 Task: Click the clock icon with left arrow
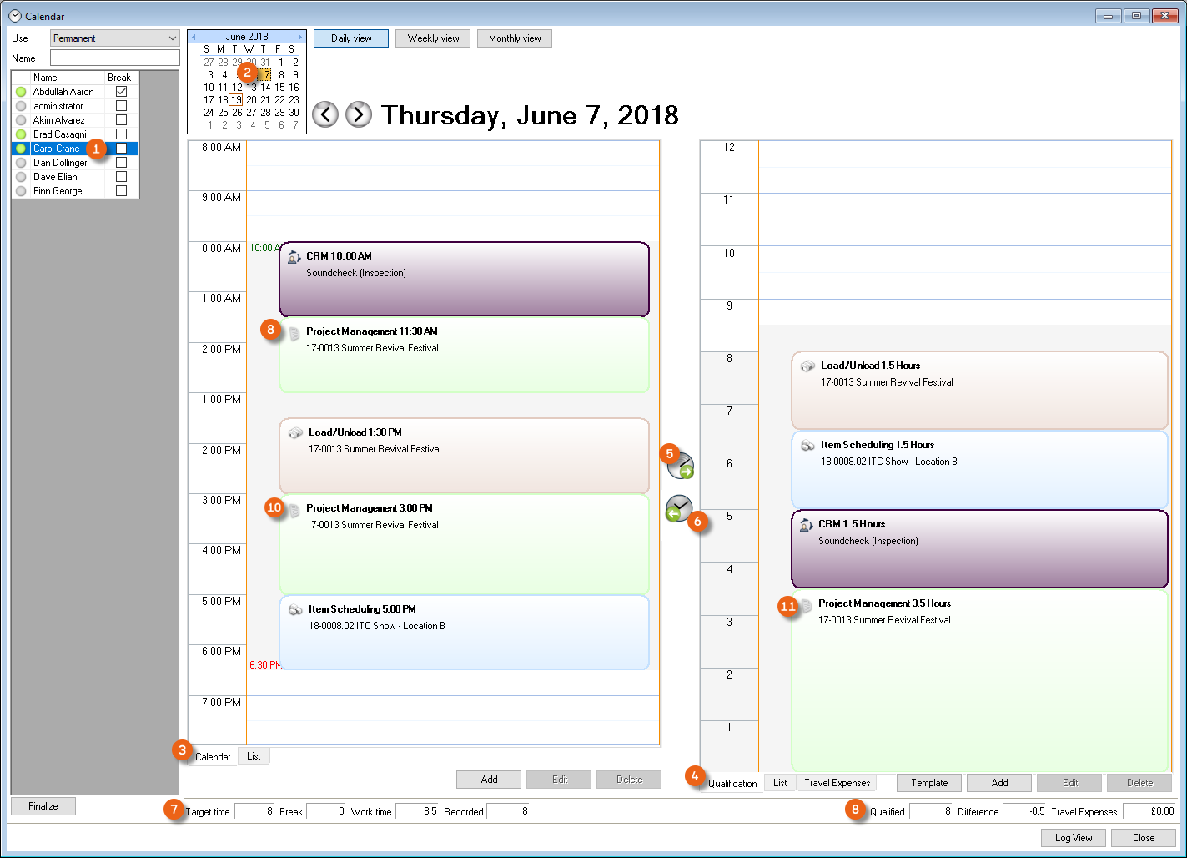click(x=679, y=507)
